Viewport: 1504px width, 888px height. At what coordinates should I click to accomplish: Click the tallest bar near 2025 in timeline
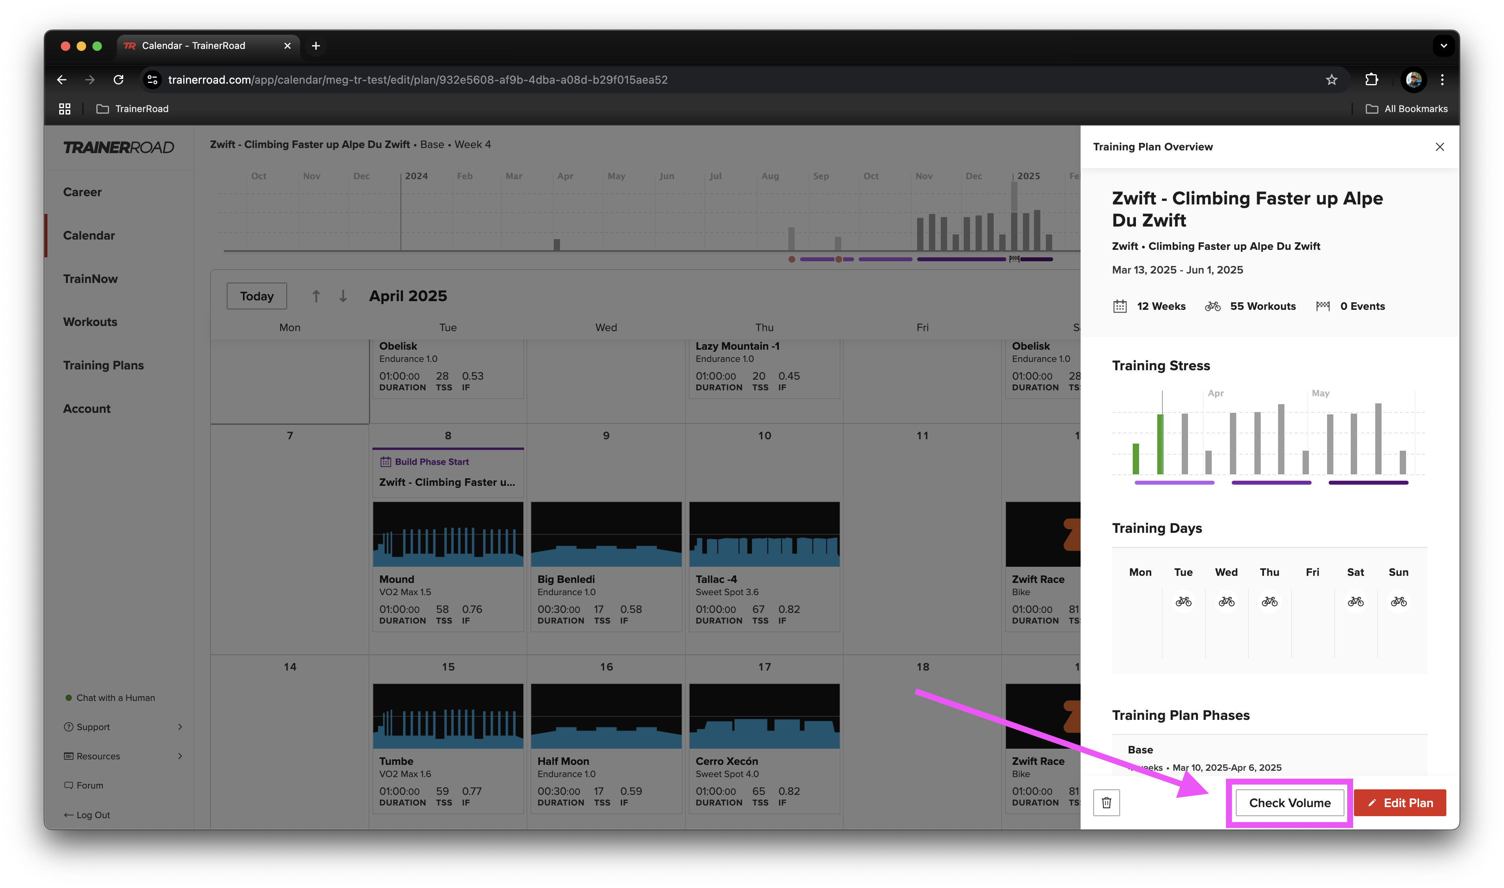[x=1014, y=215]
